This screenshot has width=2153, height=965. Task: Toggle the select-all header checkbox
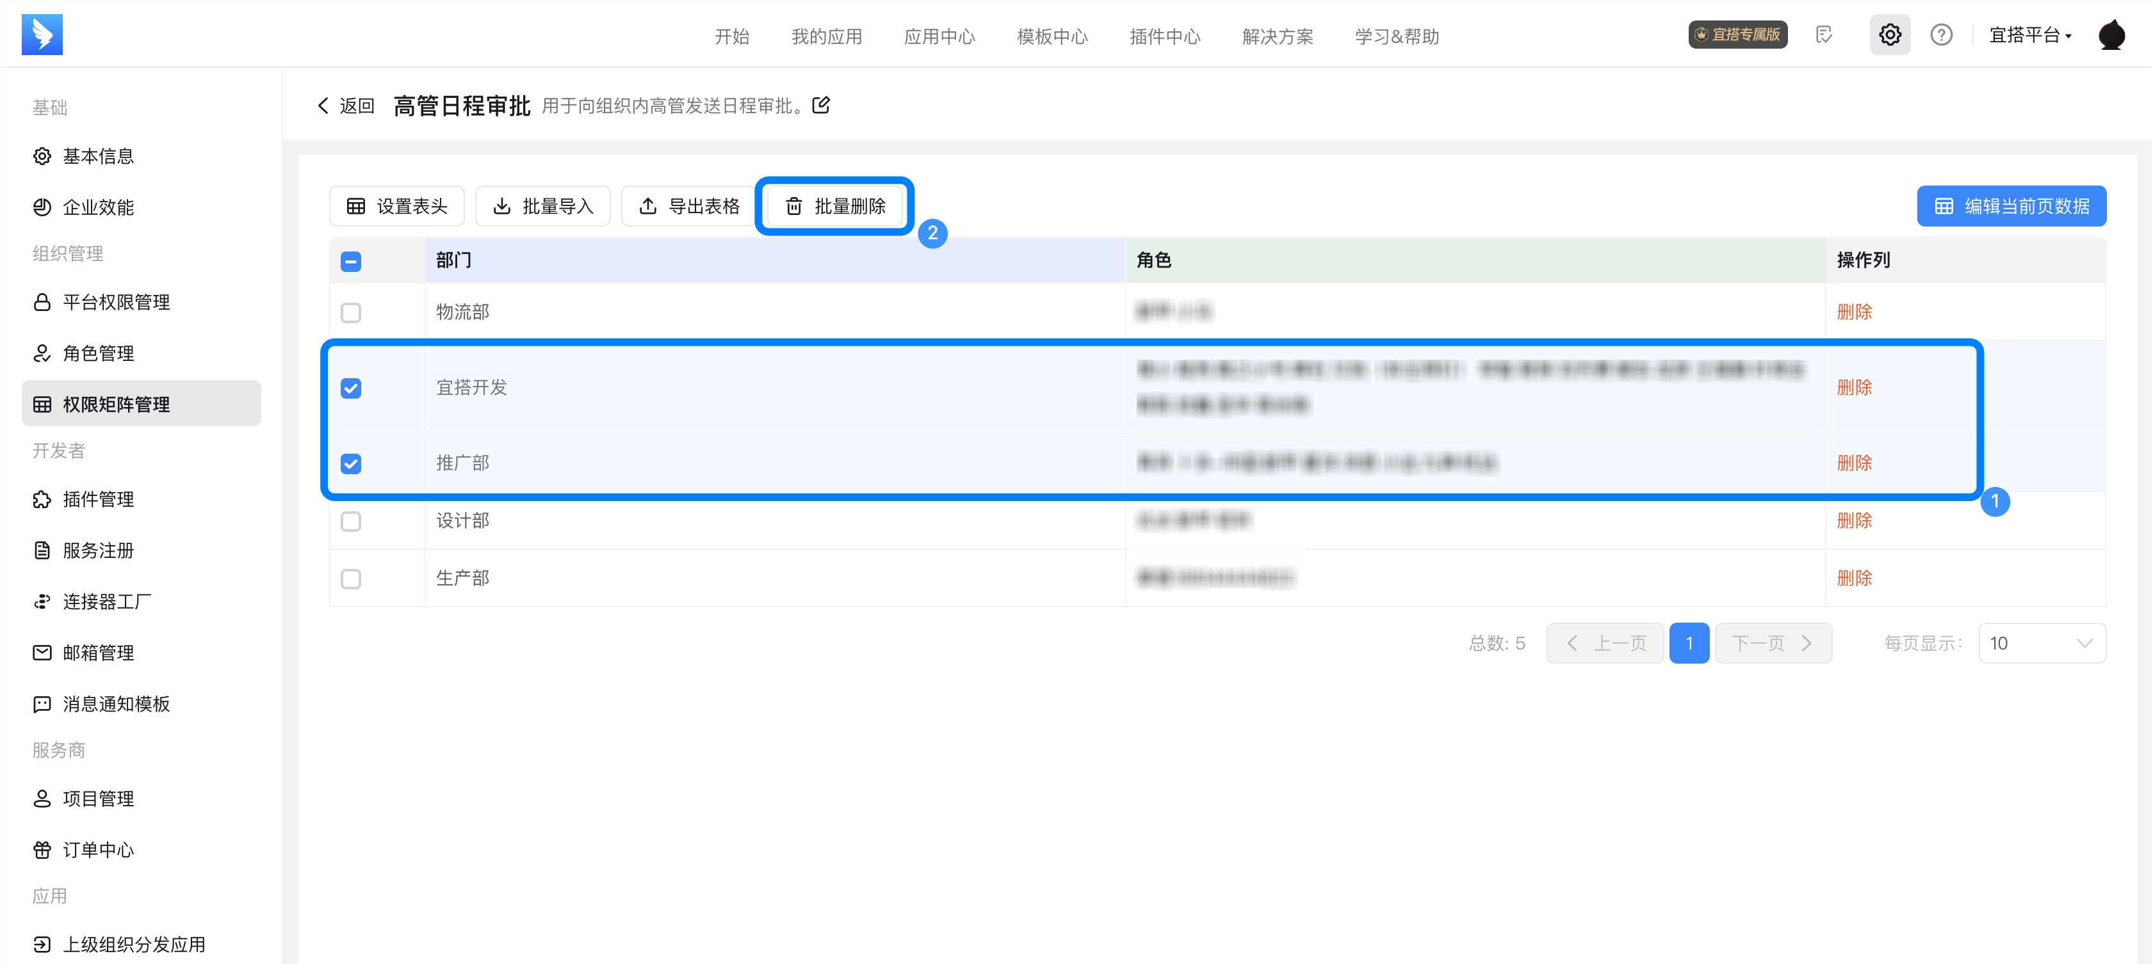[x=351, y=262]
